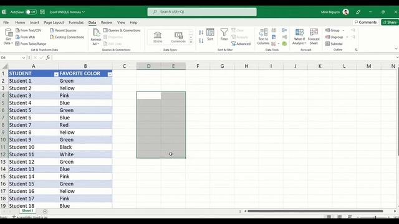Switch to the Home tab
The width and height of the screenshot is (399, 224).
(20, 22)
